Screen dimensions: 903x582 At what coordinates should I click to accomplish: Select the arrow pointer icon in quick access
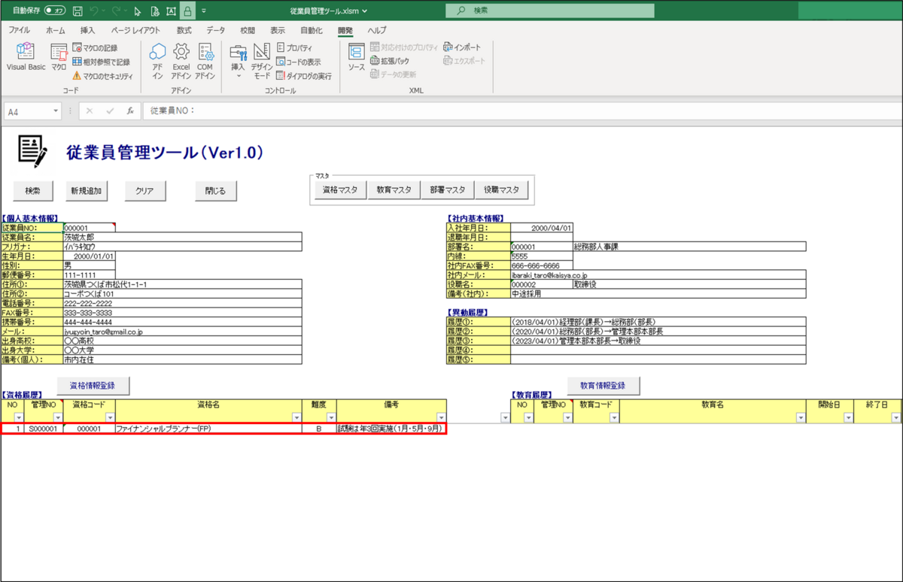click(137, 11)
